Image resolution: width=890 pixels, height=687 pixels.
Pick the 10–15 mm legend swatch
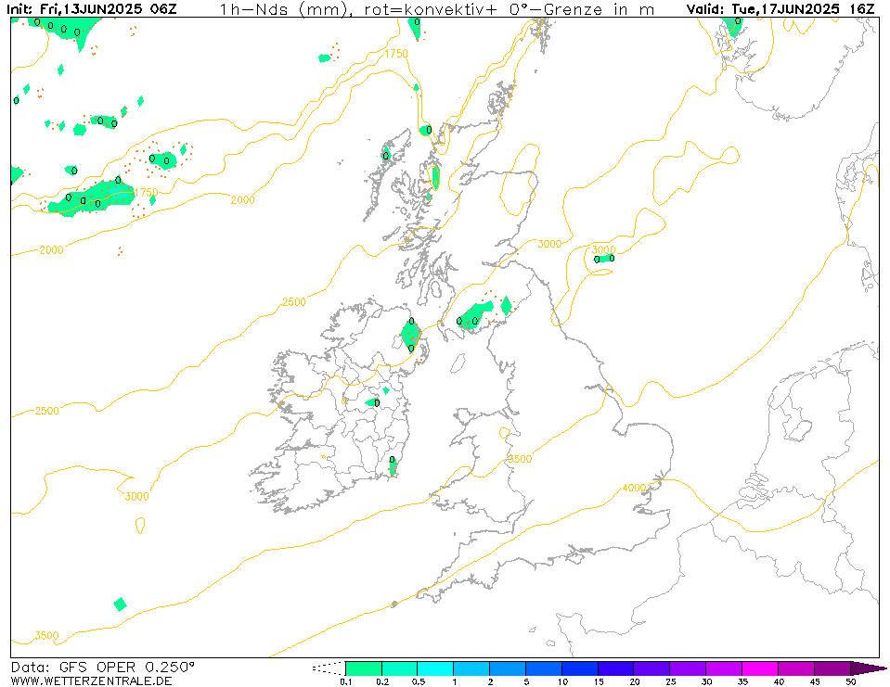(579, 668)
